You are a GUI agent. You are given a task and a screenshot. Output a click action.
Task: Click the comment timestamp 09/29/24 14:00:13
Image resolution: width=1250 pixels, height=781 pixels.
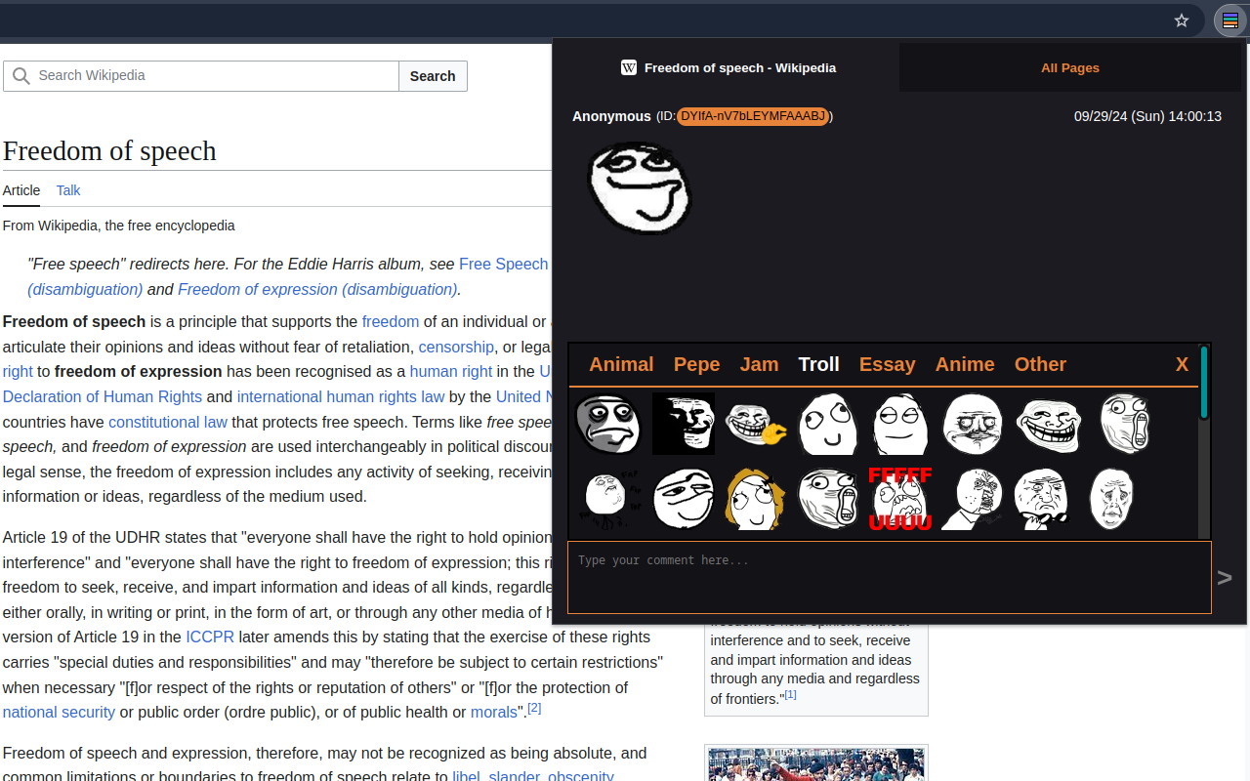pyautogui.click(x=1147, y=116)
